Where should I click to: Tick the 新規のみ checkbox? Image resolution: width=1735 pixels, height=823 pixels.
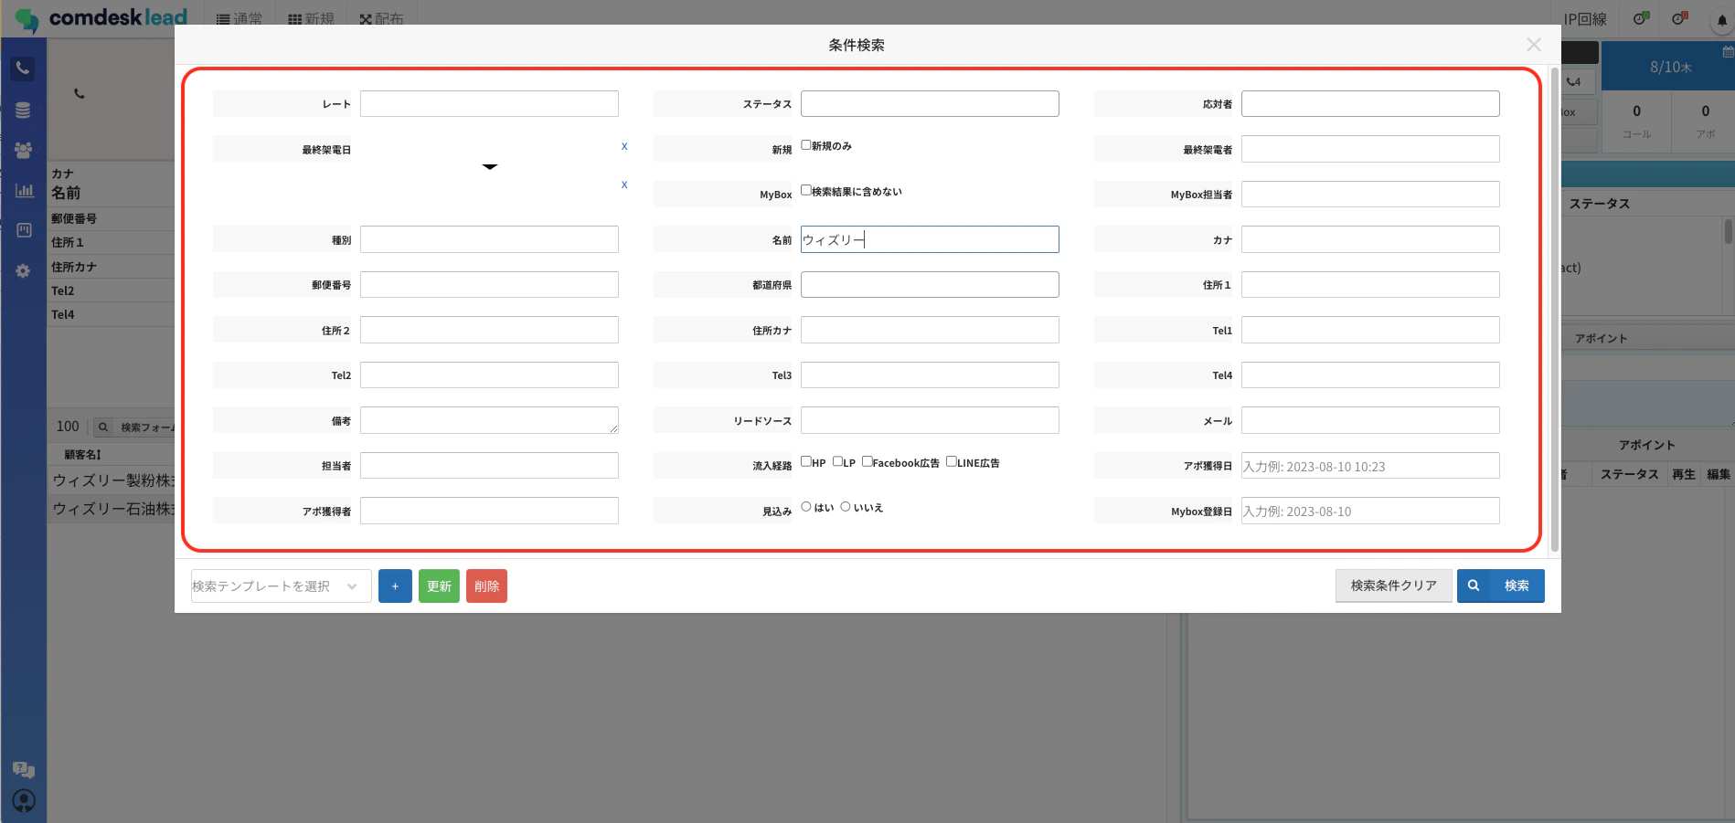[806, 145]
